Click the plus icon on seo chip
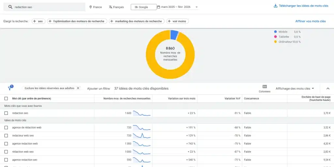The width and height of the screenshot is (334, 167). click(x=34, y=21)
